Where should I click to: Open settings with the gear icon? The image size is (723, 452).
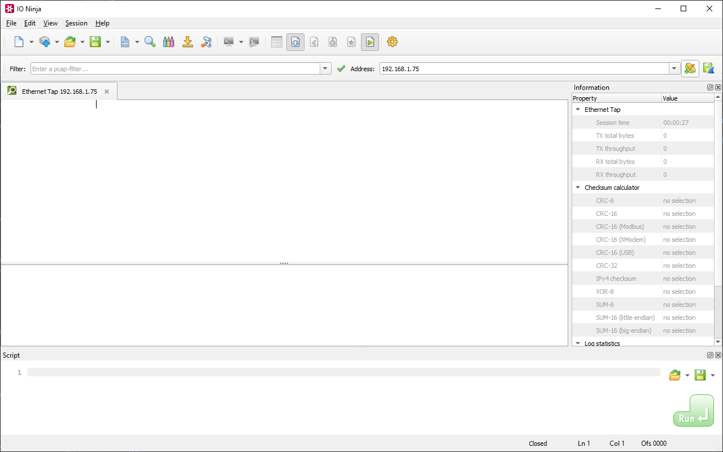click(392, 42)
